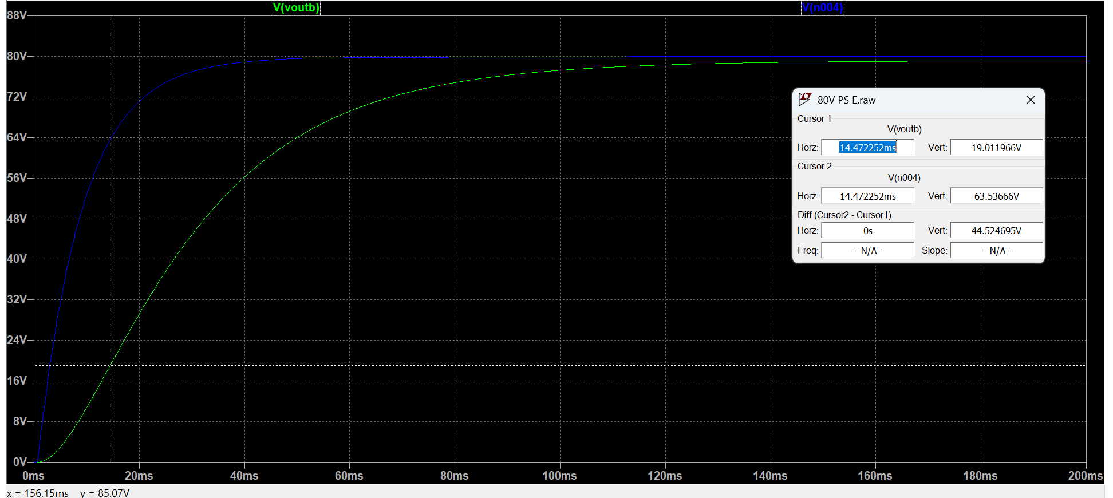Click the V(voutb) trace label
1113x498 pixels.
[x=296, y=7]
